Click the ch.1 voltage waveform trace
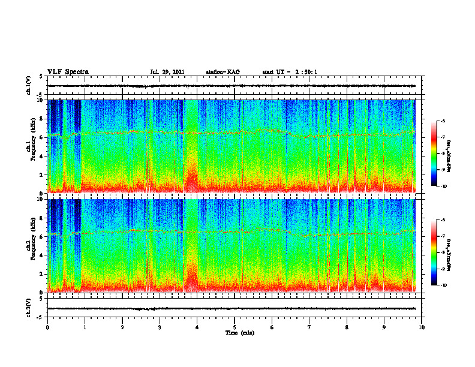The width and height of the screenshot is (475, 367). point(232,86)
